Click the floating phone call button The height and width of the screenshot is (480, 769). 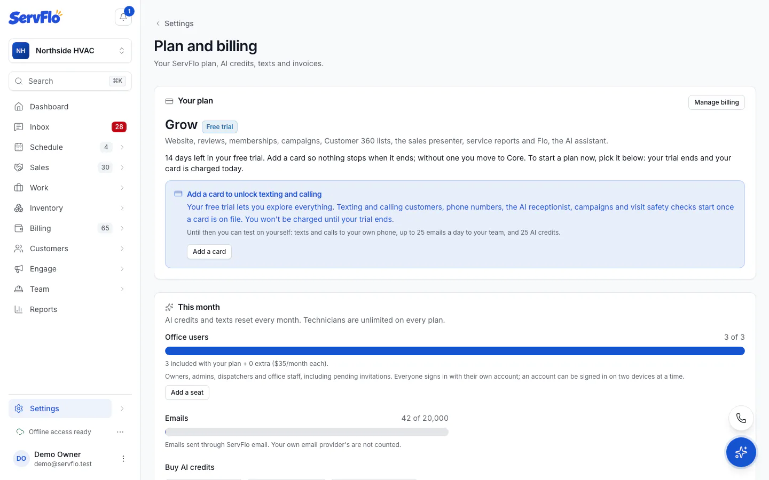pyautogui.click(x=741, y=418)
